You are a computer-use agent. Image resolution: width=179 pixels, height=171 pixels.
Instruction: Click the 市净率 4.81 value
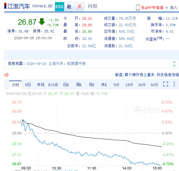click(x=170, y=31)
